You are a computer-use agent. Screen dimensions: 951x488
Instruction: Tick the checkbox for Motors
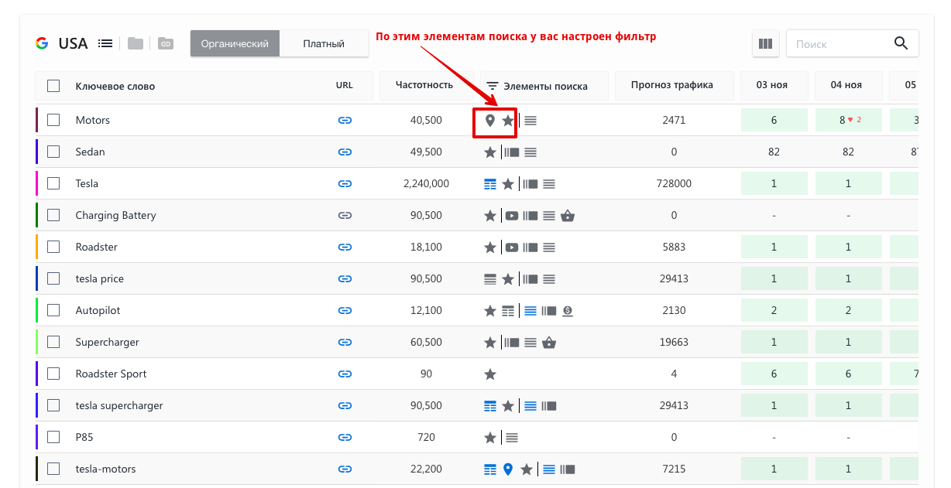coord(53,120)
